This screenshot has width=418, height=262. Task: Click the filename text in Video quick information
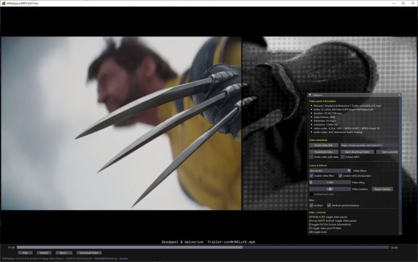(x=347, y=106)
